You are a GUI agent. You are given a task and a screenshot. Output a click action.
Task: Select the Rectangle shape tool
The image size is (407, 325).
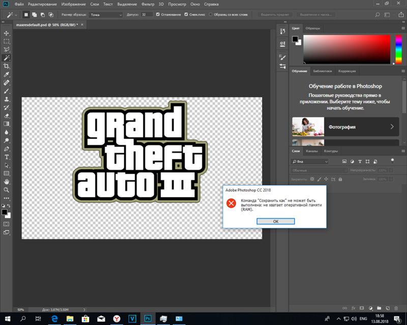[7, 173]
